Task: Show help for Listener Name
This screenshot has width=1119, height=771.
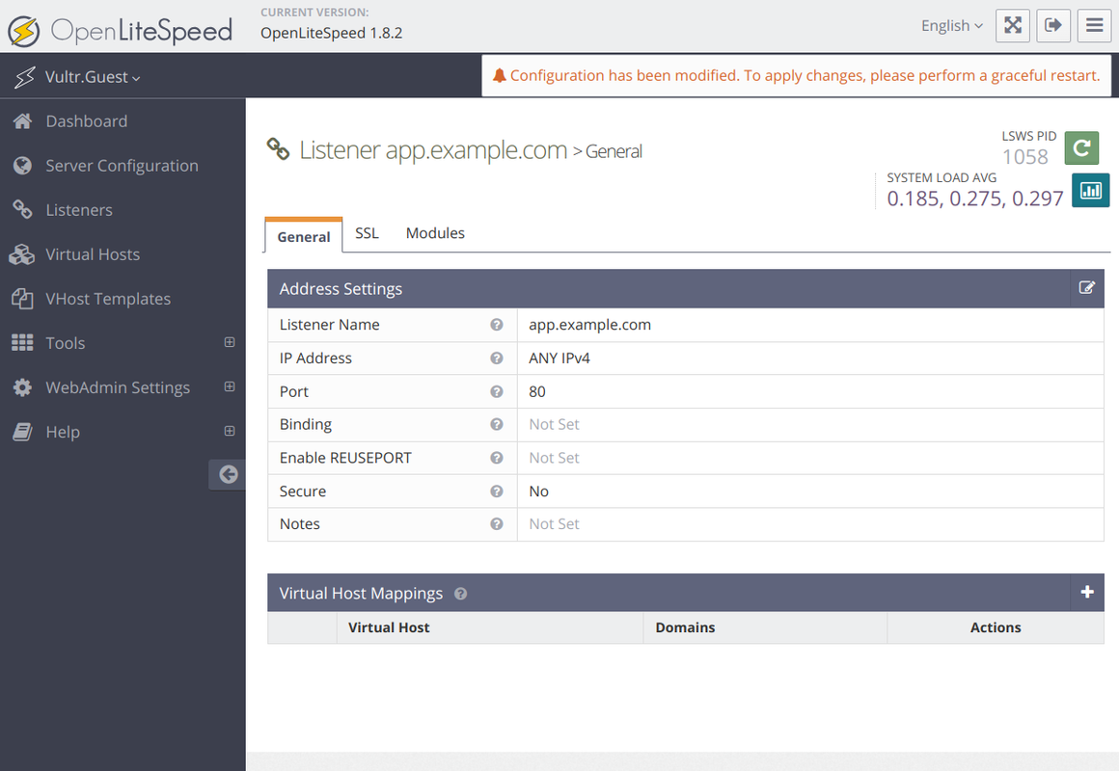Action: (497, 325)
